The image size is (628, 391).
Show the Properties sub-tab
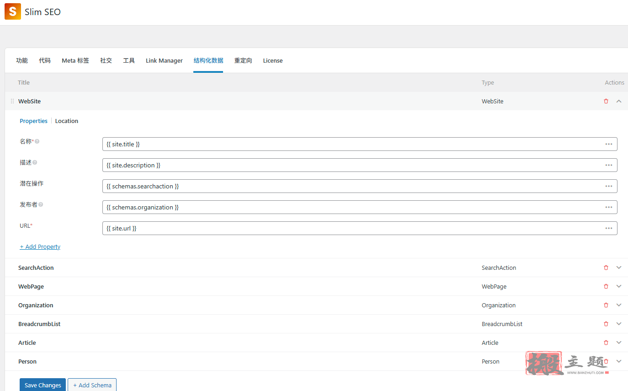(33, 121)
